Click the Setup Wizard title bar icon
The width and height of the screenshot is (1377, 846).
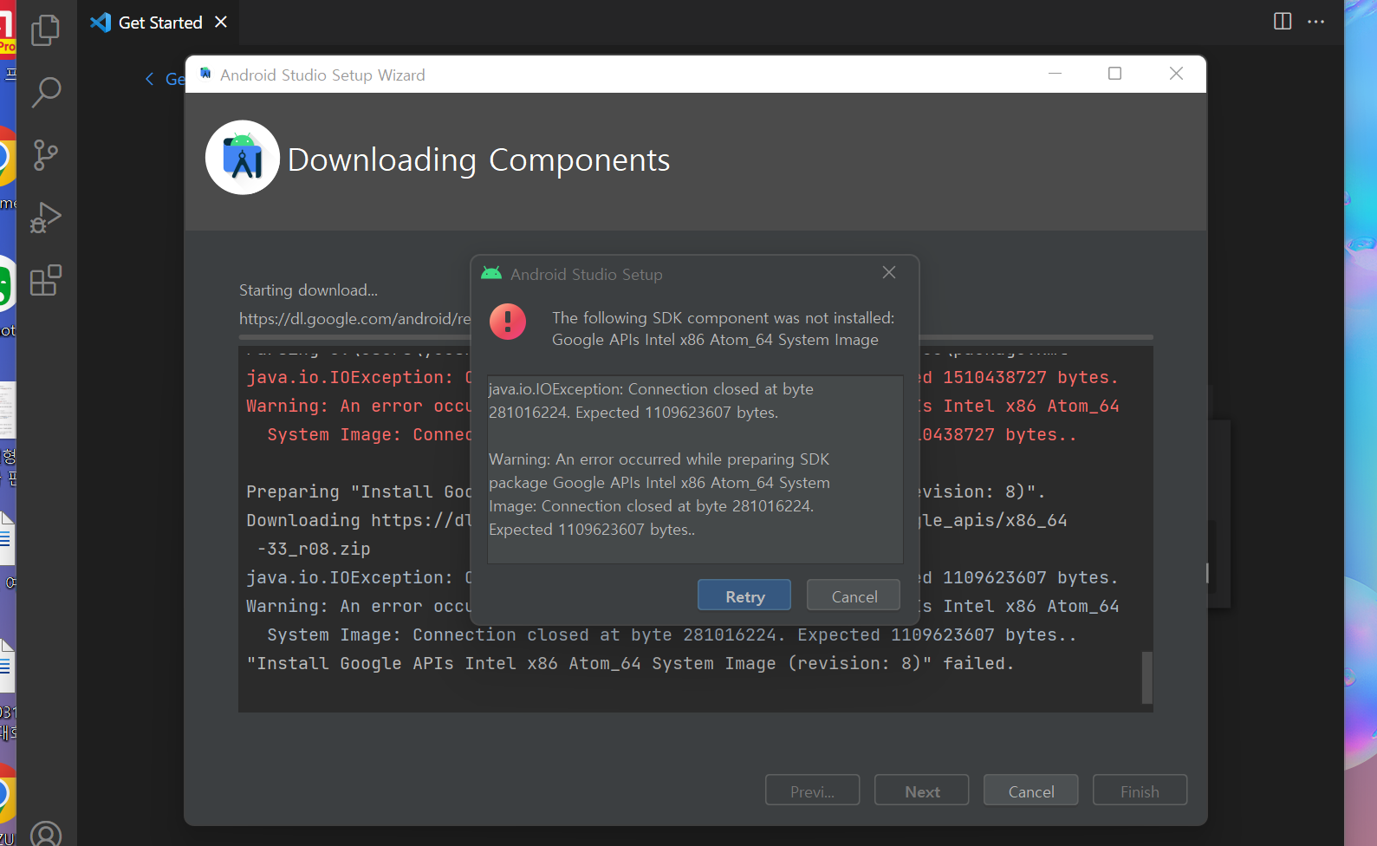[x=205, y=74]
